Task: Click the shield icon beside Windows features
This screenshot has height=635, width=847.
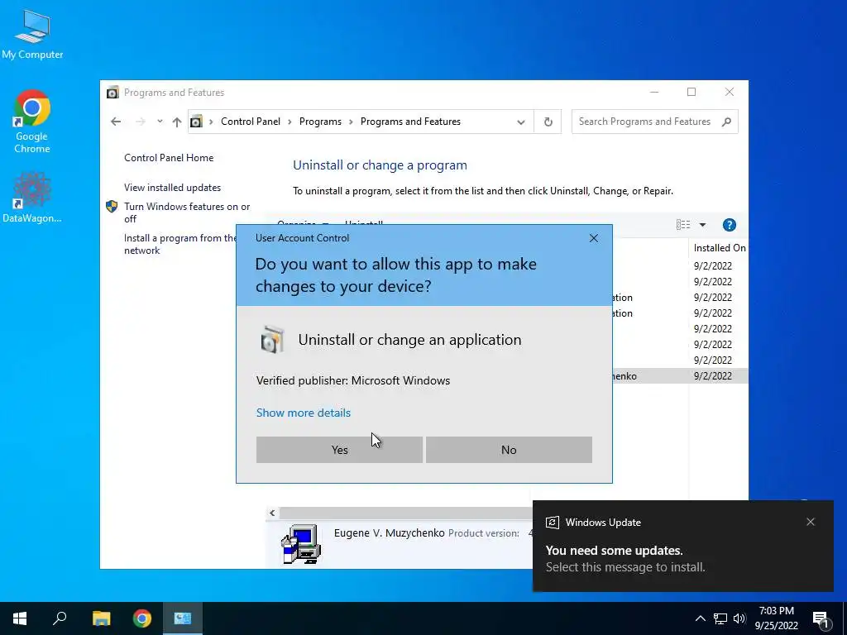Action: coord(112,206)
